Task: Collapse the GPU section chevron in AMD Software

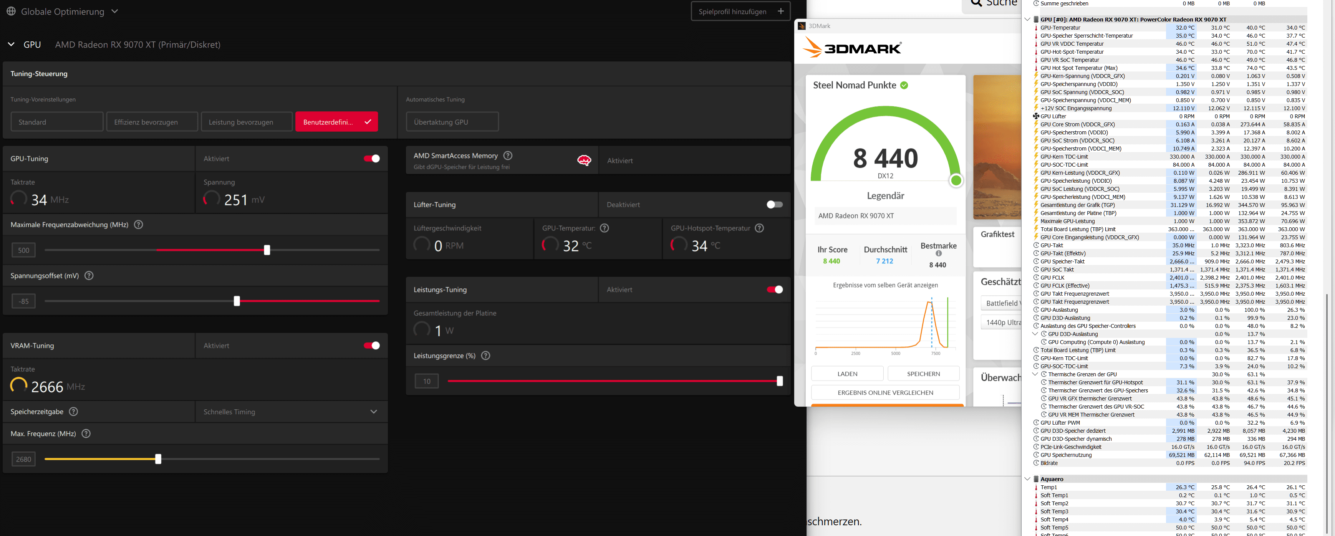Action: (11, 45)
